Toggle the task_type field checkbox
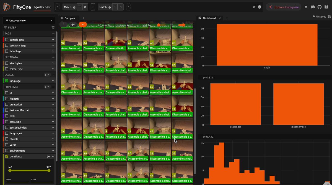This screenshot has height=185, width=332. pyautogui.click(x=7, y=122)
